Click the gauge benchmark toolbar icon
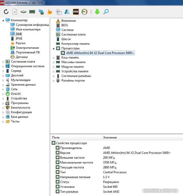 84,12
